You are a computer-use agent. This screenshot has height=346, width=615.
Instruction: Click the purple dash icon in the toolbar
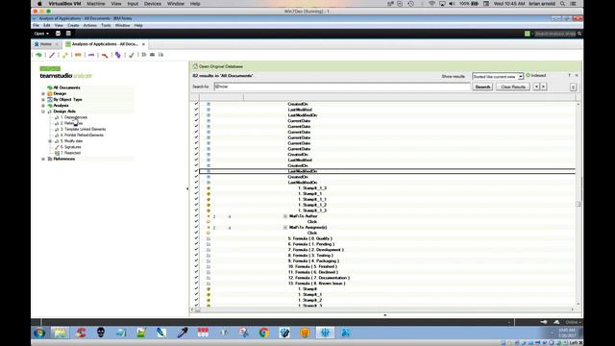pyautogui.click(x=91, y=55)
